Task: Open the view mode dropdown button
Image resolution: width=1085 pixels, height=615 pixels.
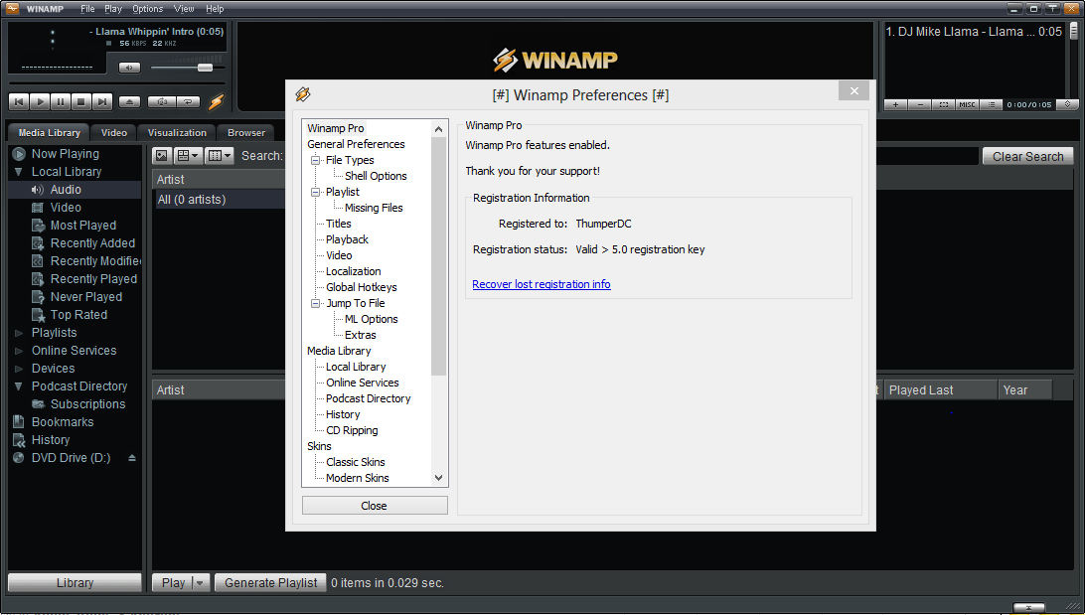Action: point(188,156)
